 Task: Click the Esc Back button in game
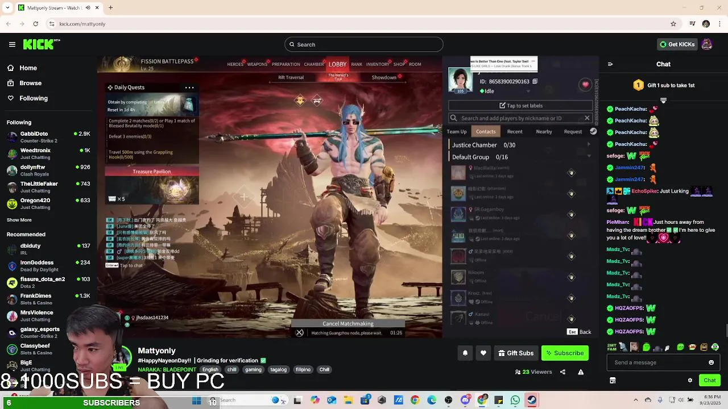579,332
